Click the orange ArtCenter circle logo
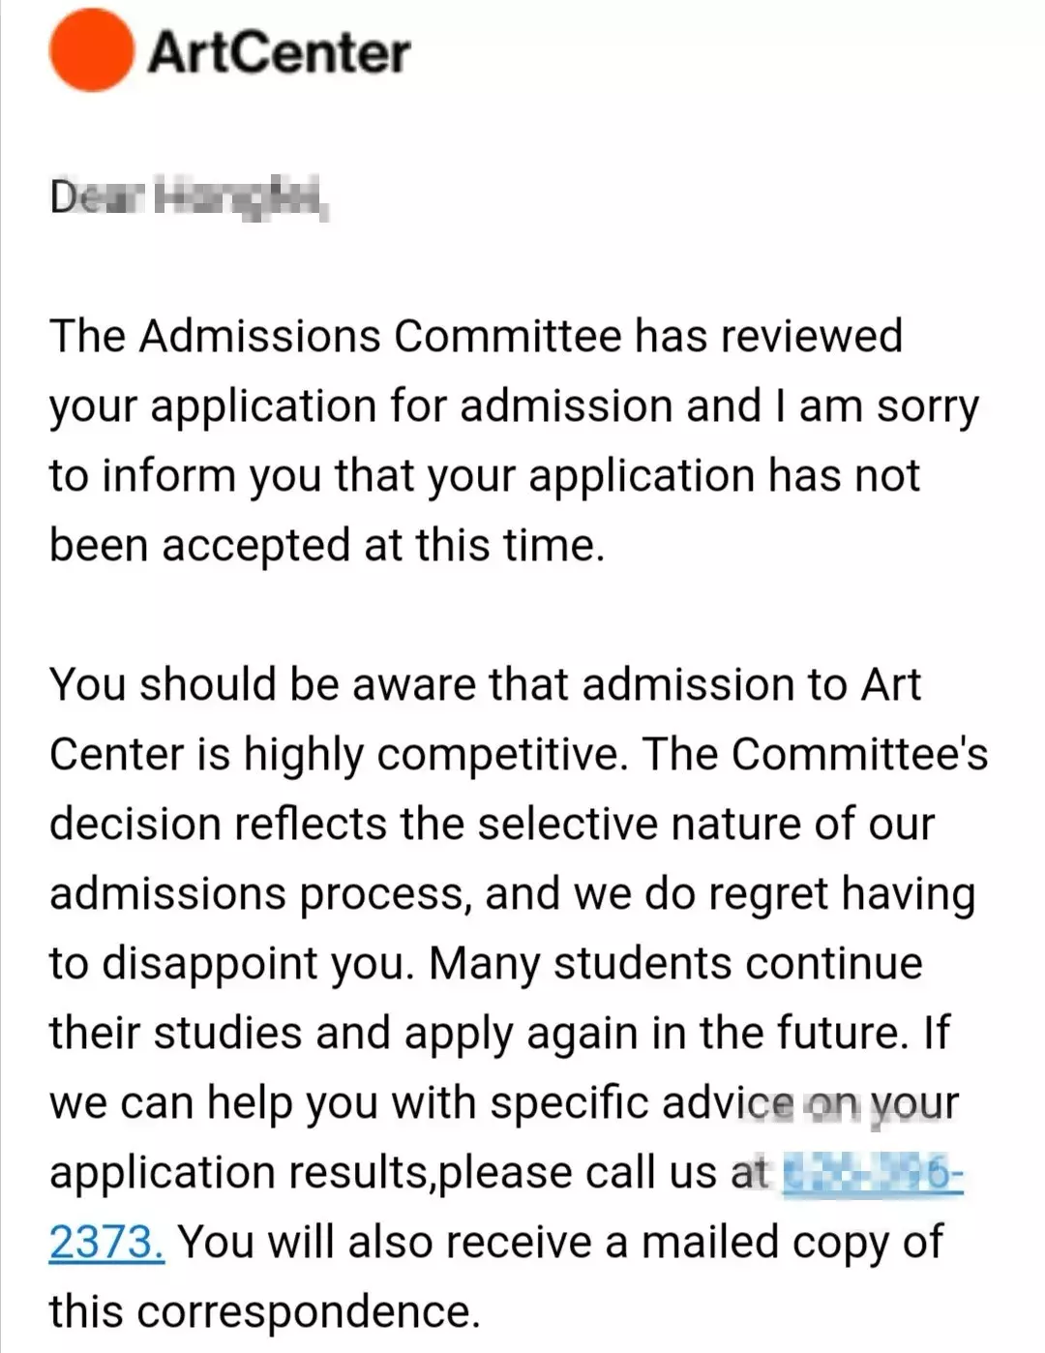The height and width of the screenshot is (1353, 1045). coord(92,52)
